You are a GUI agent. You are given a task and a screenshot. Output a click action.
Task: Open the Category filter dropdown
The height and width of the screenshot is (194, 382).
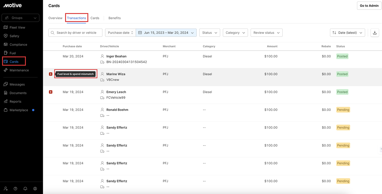[235, 33]
